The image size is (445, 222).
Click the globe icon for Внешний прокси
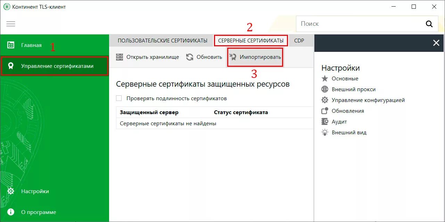tap(325, 89)
